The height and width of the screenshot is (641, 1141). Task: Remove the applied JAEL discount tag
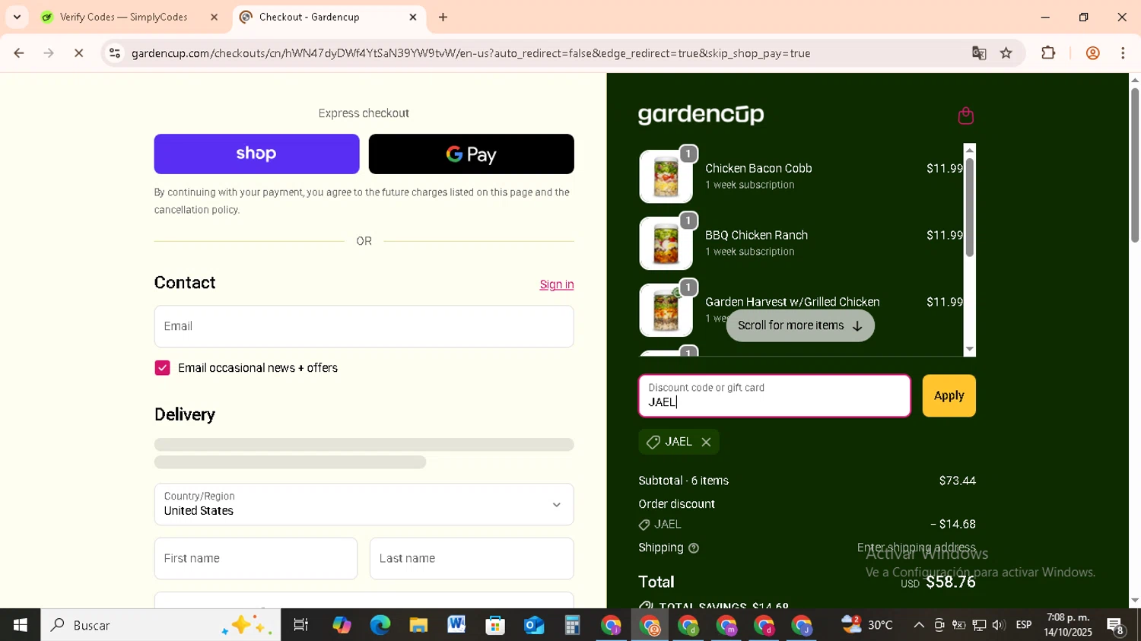(x=706, y=442)
